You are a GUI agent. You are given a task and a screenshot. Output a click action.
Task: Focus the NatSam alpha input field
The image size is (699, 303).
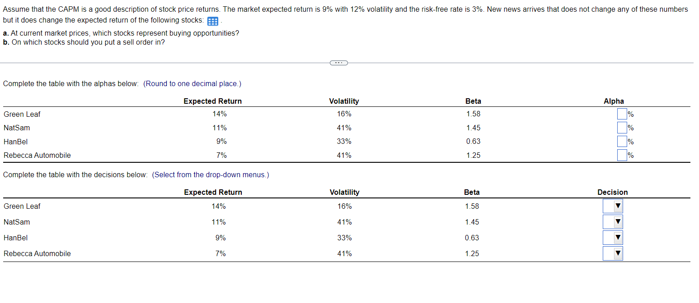click(x=622, y=128)
